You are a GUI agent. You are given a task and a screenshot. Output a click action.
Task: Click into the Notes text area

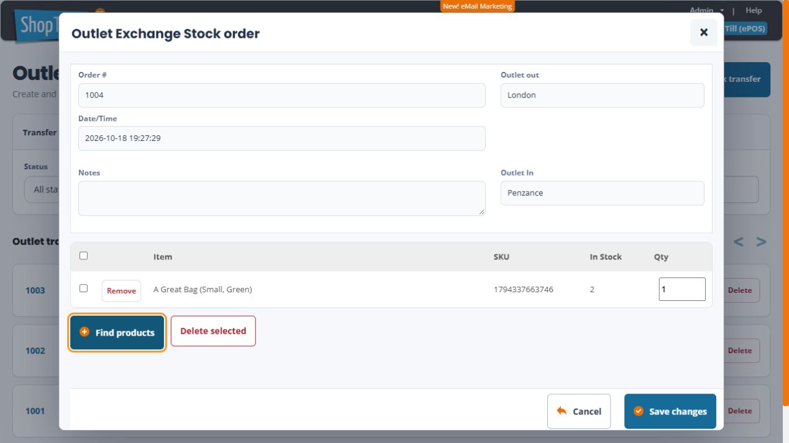[282, 199]
